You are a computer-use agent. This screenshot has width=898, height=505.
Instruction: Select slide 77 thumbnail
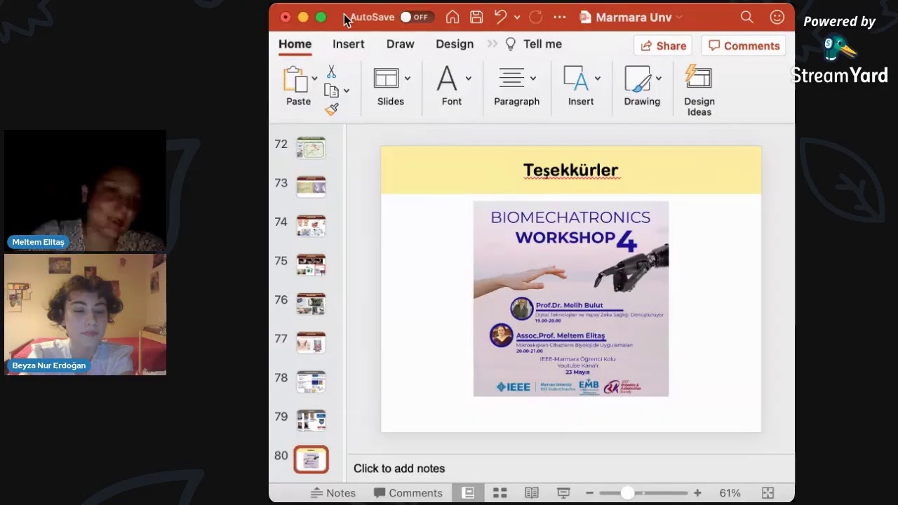(311, 343)
